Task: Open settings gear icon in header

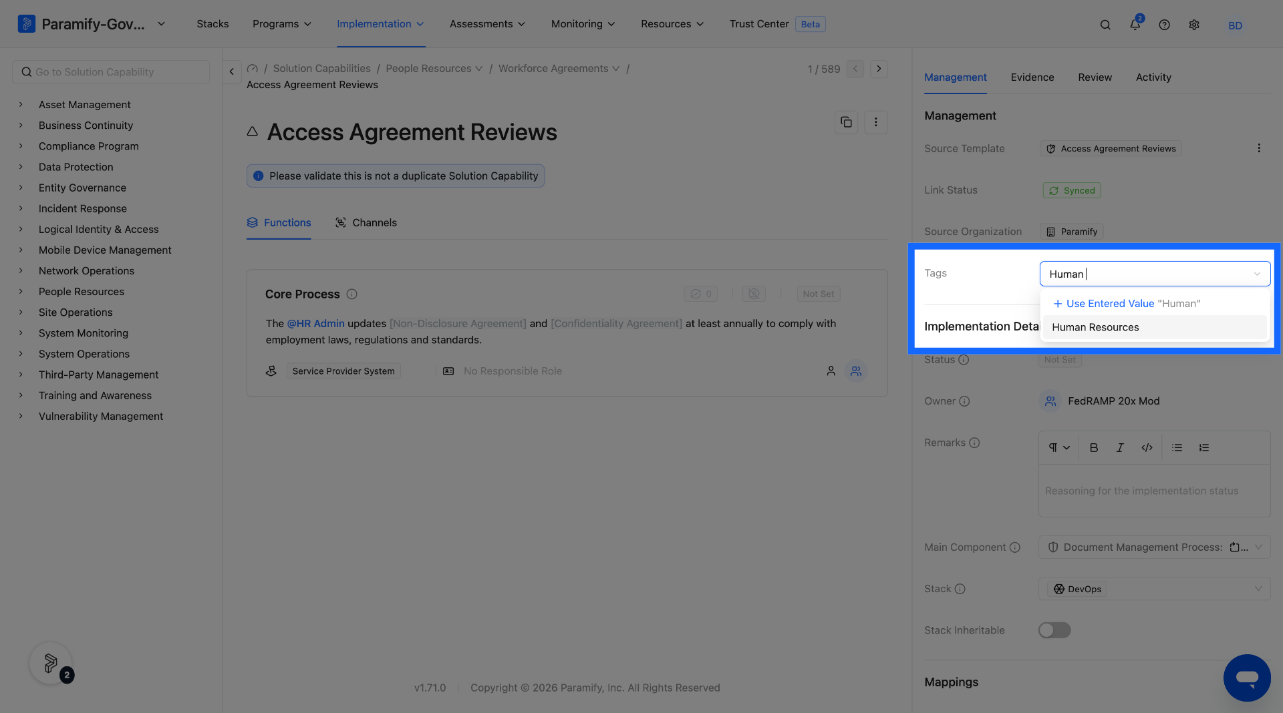Action: pyautogui.click(x=1194, y=25)
